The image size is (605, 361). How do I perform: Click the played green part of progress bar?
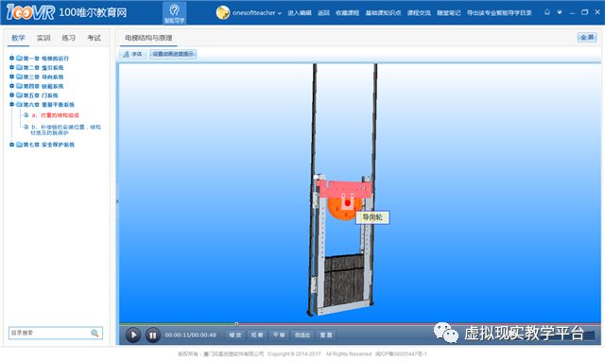(x=177, y=324)
